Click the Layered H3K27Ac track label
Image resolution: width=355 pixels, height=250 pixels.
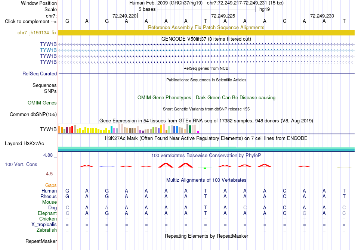[x=24, y=144]
